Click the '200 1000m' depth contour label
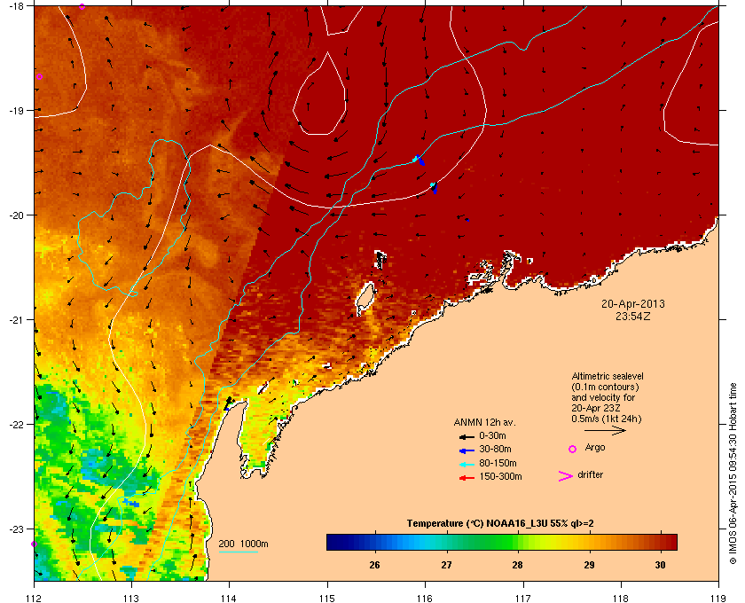The image size is (745, 603). pyautogui.click(x=243, y=544)
